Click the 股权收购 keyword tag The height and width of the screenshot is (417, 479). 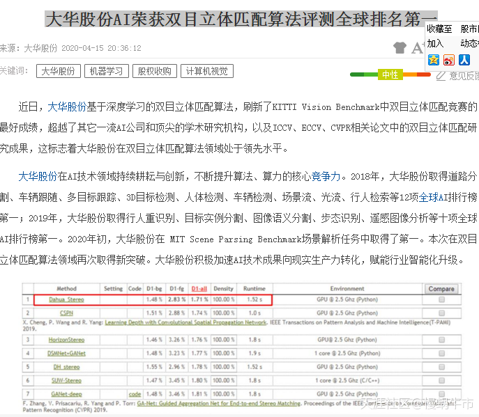pyautogui.click(x=155, y=71)
